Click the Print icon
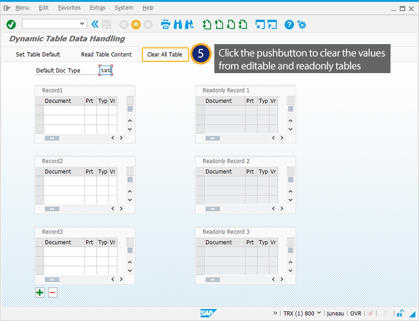 pos(165,25)
